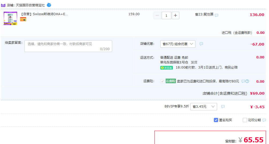Open the Swisse product thumbnail image

pyautogui.click(x=10, y=18)
